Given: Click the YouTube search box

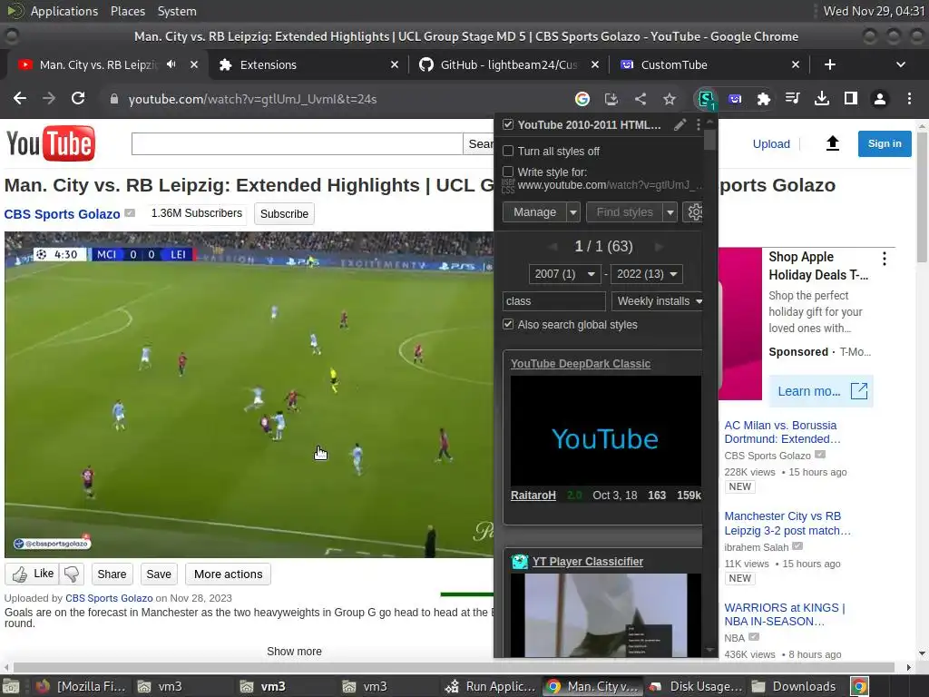Looking at the screenshot, I should [297, 143].
